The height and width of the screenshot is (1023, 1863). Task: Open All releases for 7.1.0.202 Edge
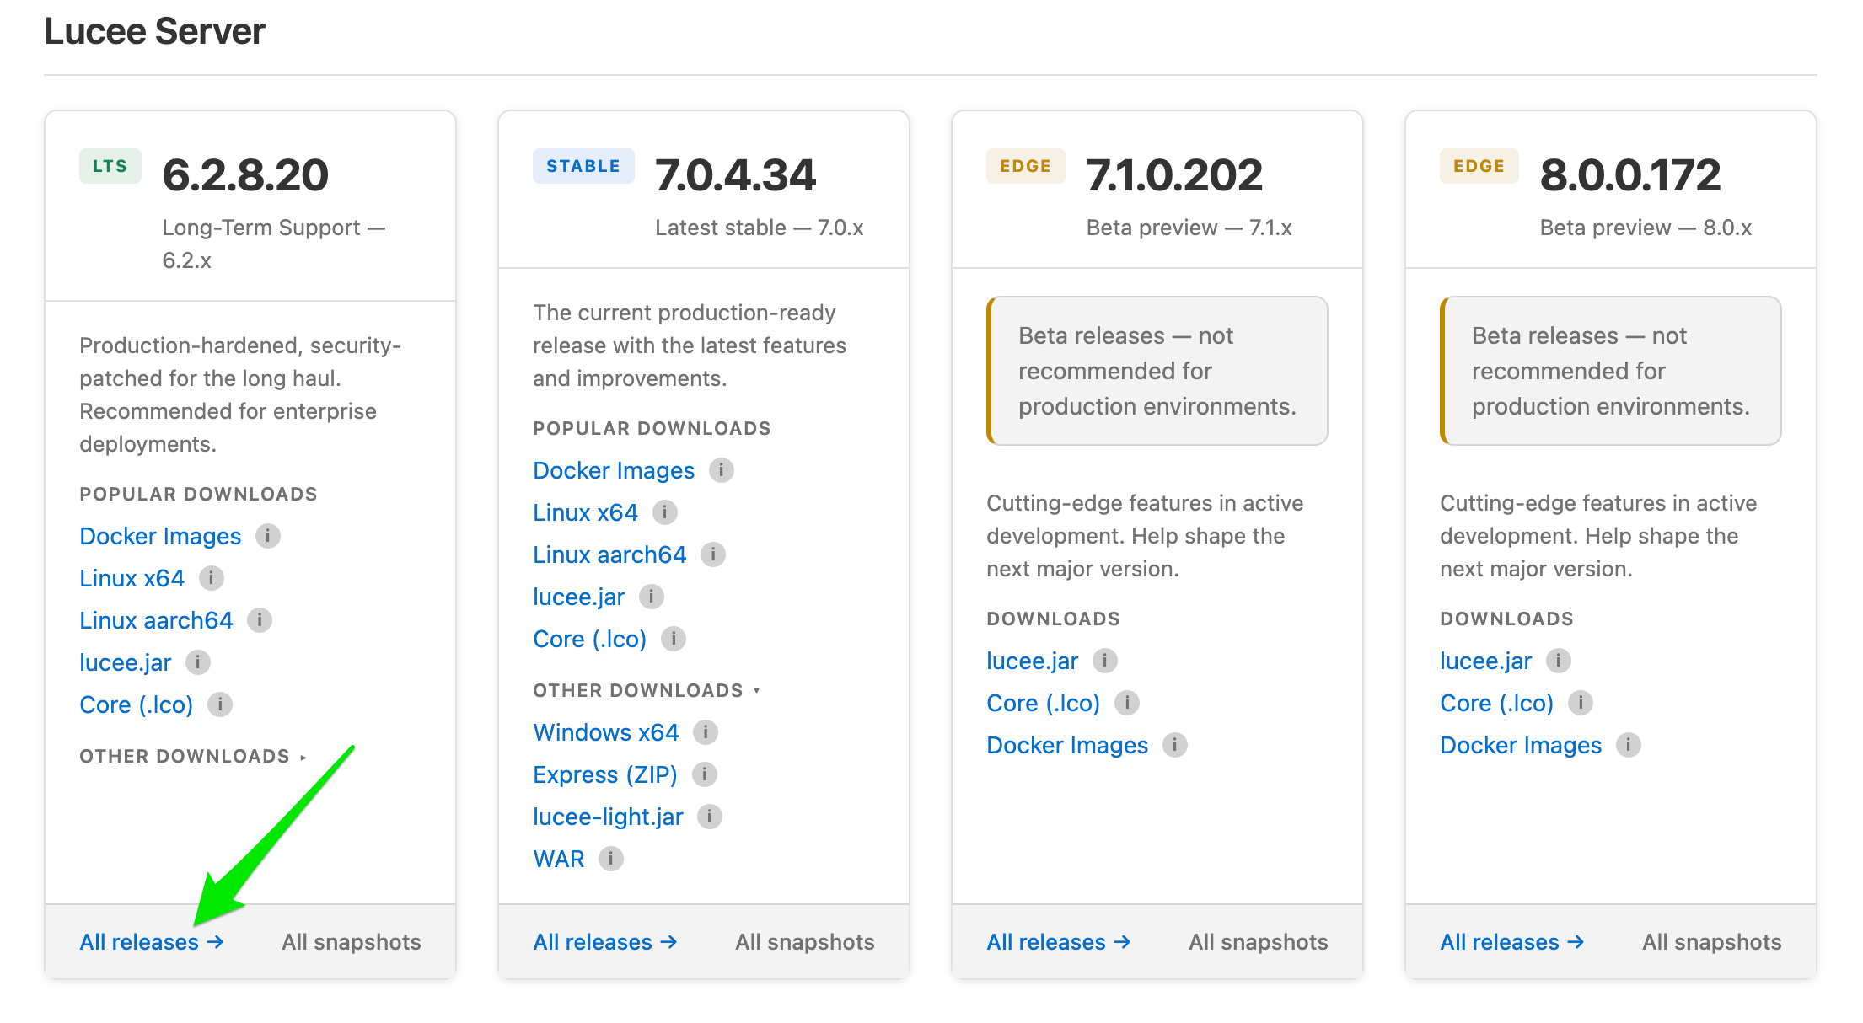point(1059,942)
